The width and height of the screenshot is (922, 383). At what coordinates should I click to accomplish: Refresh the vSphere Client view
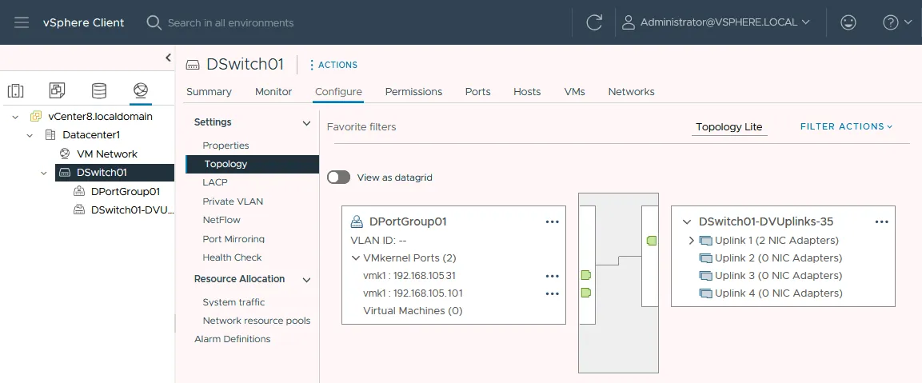[594, 22]
